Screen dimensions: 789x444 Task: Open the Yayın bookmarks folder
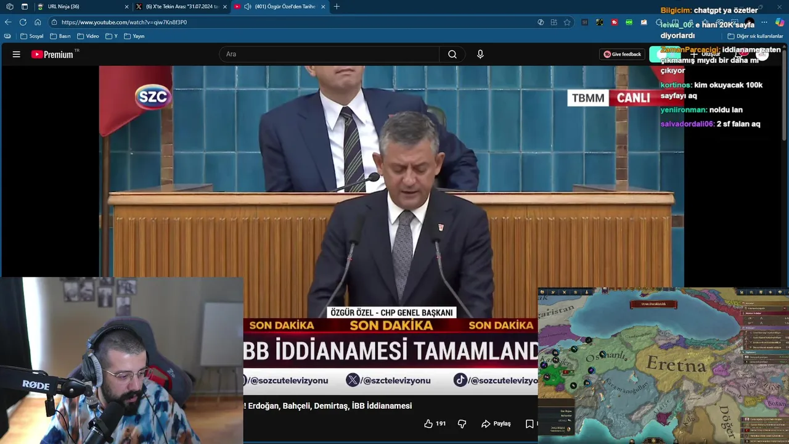click(x=134, y=36)
